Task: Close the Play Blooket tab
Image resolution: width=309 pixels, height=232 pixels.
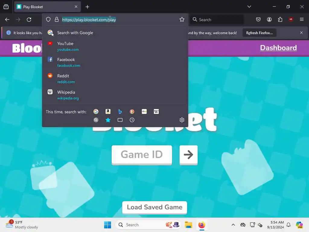Action: click(x=76, y=7)
